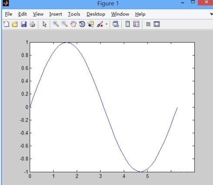Open the File menu
The width and height of the screenshot is (213, 185).
click(9, 14)
